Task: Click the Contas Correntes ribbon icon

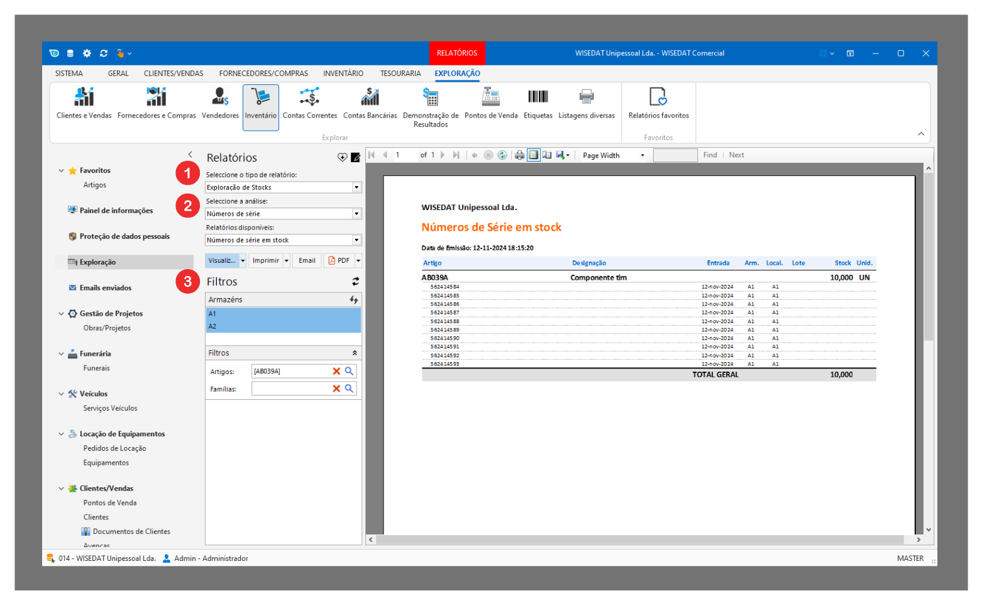Action: 309,103
